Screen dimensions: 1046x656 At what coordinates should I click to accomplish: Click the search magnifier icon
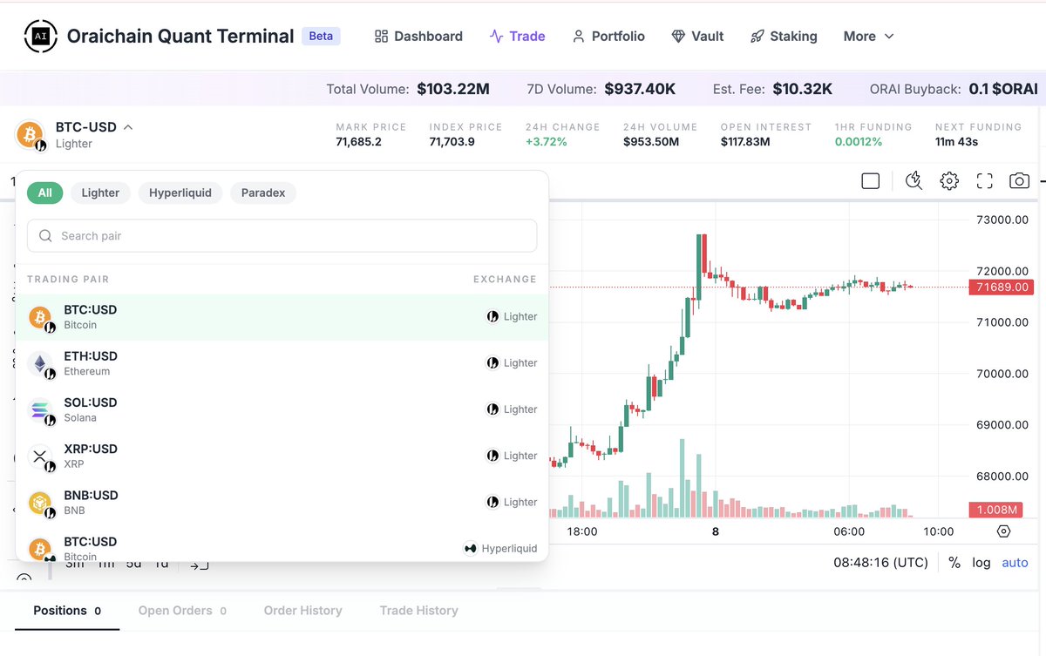tap(45, 236)
